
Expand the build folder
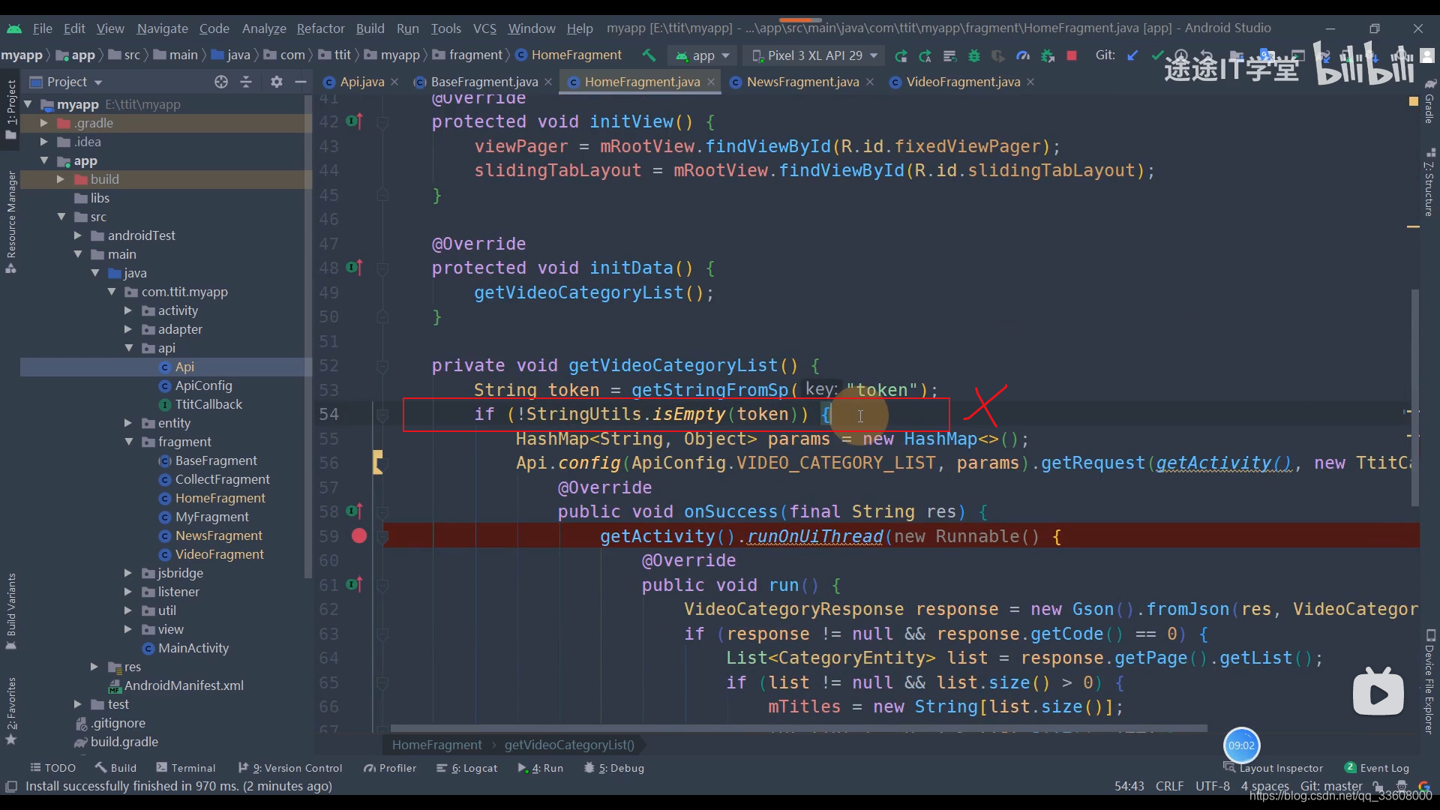pos(61,179)
